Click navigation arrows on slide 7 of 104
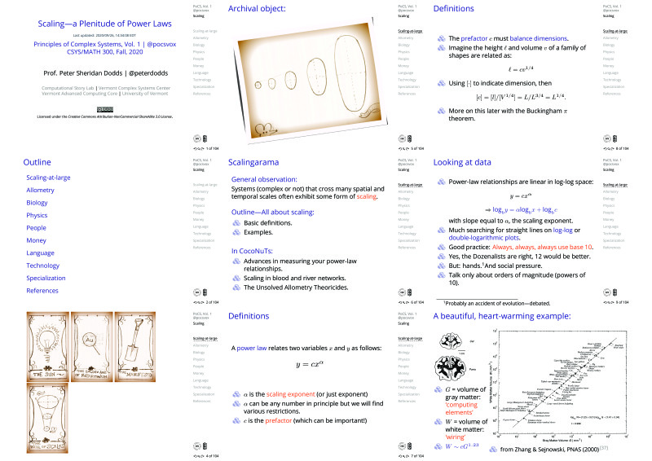This screenshot has width=652, height=461. (x=403, y=455)
